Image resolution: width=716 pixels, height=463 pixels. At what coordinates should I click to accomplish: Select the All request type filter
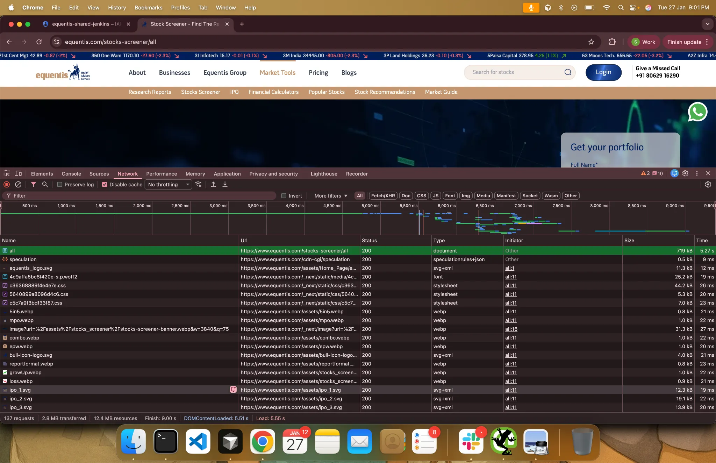coord(360,196)
